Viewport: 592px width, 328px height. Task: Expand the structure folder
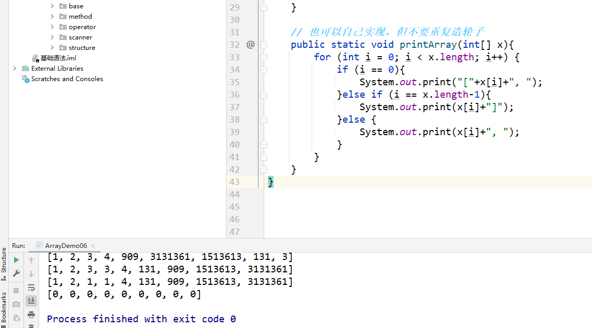(52, 47)
